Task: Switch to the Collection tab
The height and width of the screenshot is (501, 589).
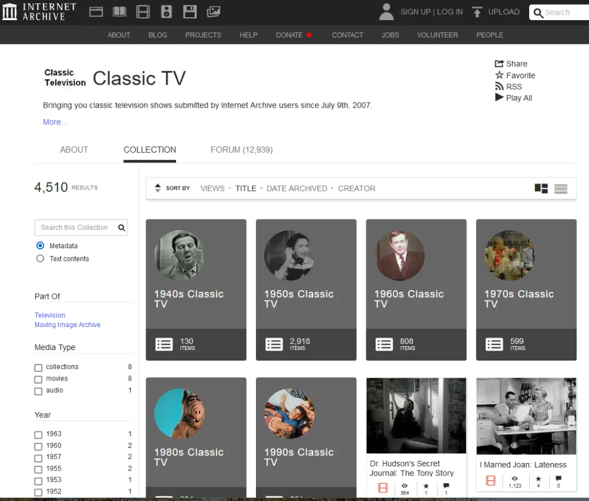Action: click(x=150, y=150)
